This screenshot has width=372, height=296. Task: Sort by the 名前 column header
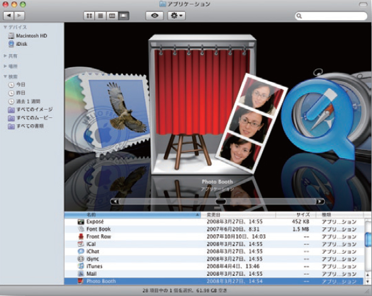132,215
